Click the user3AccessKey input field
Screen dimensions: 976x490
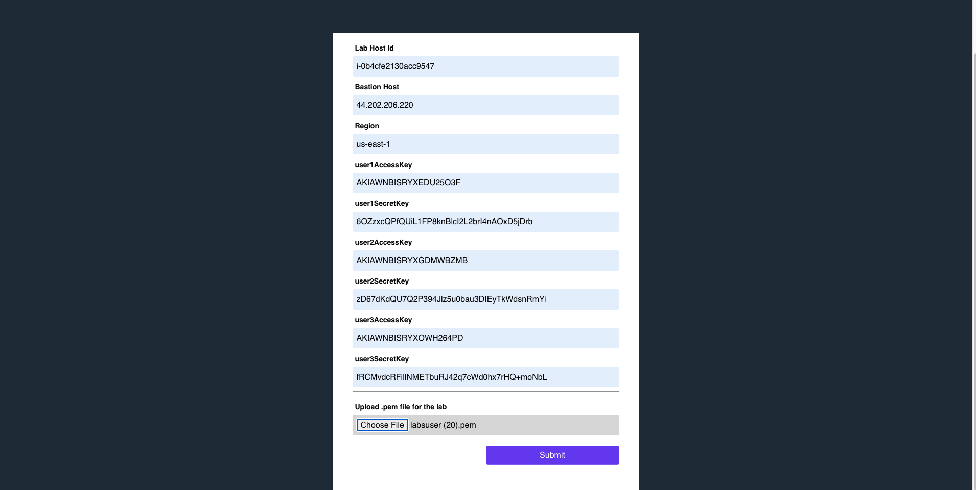click(485, 338)
